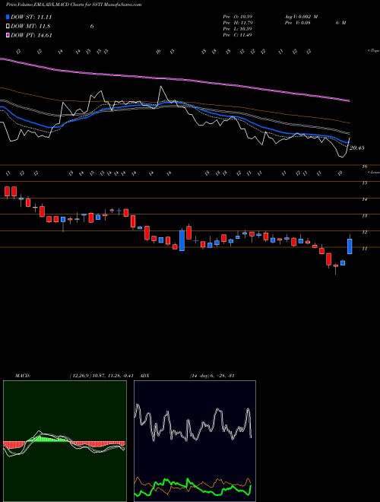This screenshot has width=380, height=502.
Task: Click the price axis label 15
Action: click(365, 183)
